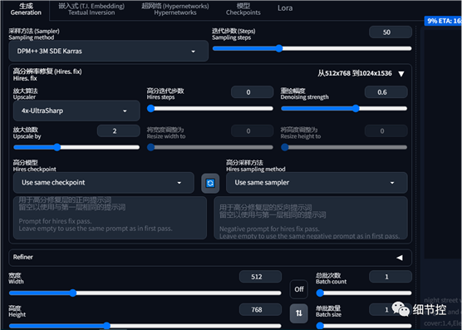Click the refresh Hires checkpoint list icon

point(210,183)
